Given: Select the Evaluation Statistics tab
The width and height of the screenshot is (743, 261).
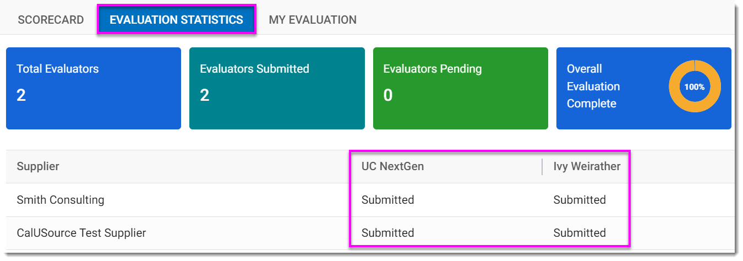Looking at the screenshot, I should coord(176,20).
